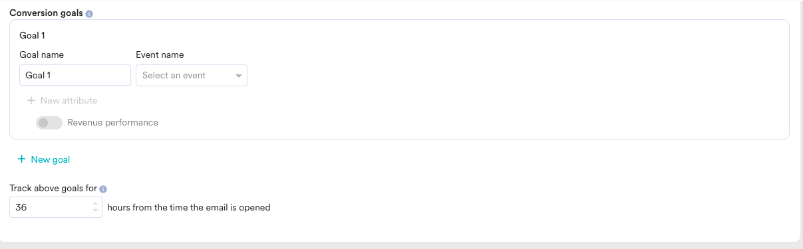This screenshot has height=249, width=803.
Task: Click the New goal link text
Action: pos(51,159)
